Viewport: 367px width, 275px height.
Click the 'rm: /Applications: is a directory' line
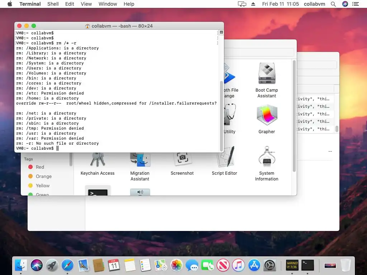(x=57, y=48)
